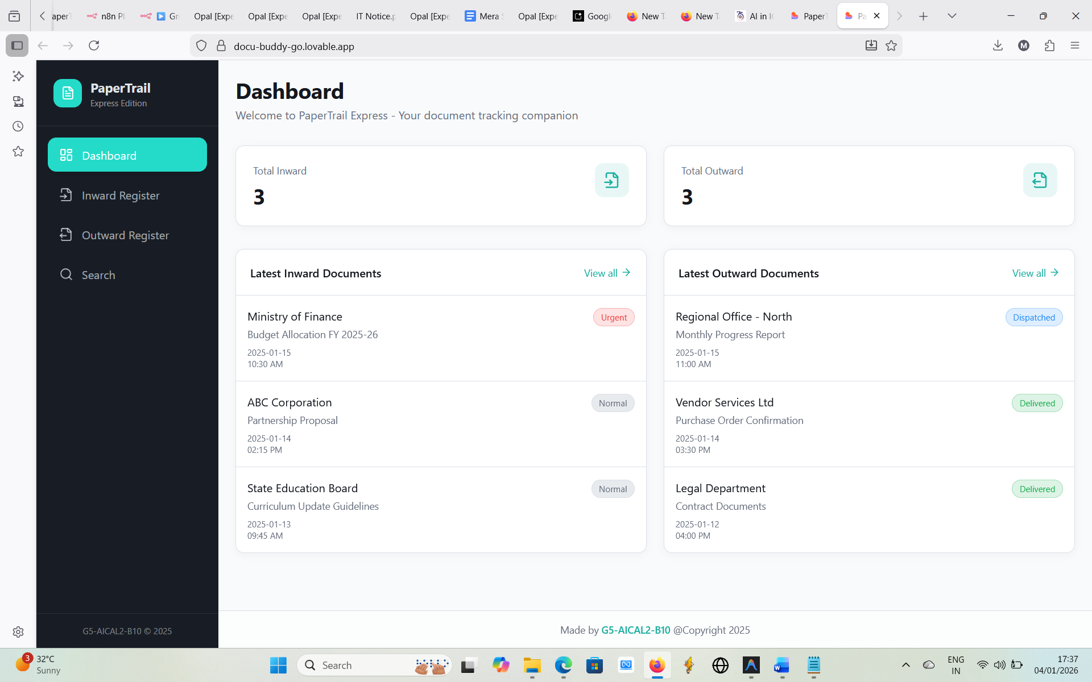The width and height of the screenshot is (1092, 682).
Task: Click View all for inward documents
Action: [606, 273]
